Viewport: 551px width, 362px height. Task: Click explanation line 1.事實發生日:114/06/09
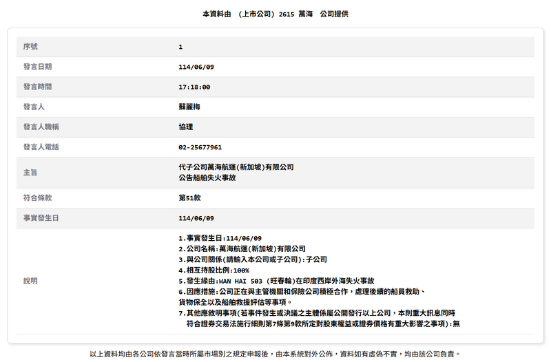pyautogui.click(x=220, y=238)
